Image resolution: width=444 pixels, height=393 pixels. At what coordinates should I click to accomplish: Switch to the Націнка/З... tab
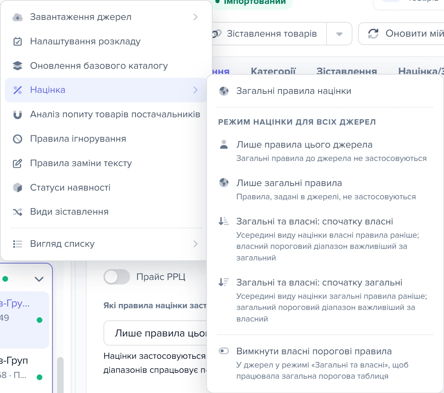click(x=421, y=71)
